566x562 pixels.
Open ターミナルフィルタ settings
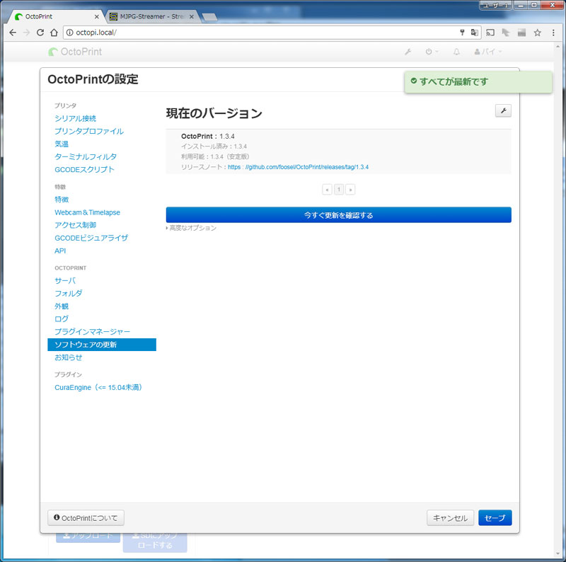pos(86,156)
